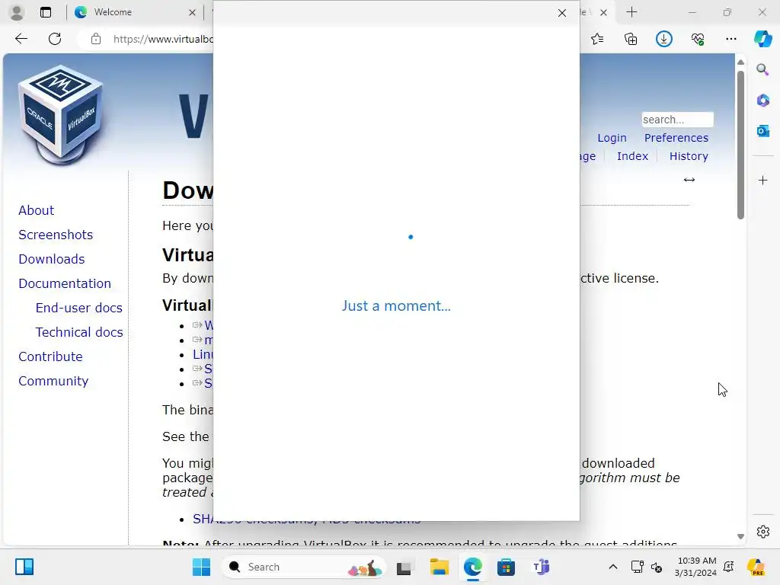
Task: Click the page vertical scrollbar thumb
Action: pyautogui.click(x=740, y=144)
